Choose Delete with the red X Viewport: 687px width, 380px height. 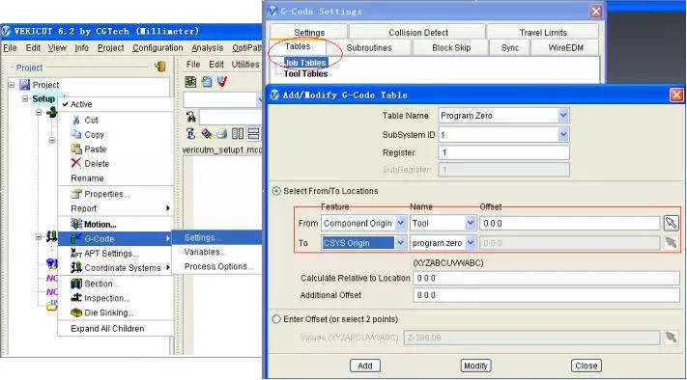click(x=97, y=164)
